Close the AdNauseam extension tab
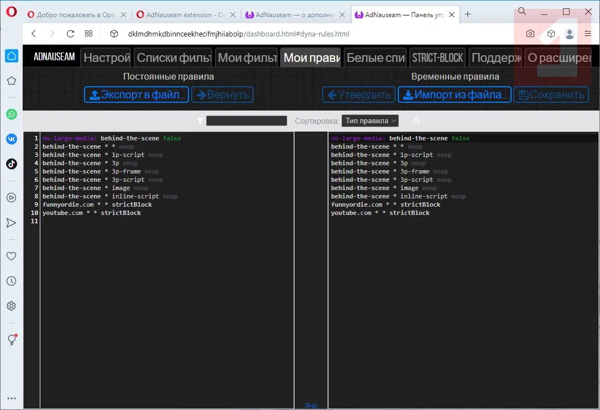The height and width of the screenshot is (410, 600). pyautogui.click(x=233, y=14)
